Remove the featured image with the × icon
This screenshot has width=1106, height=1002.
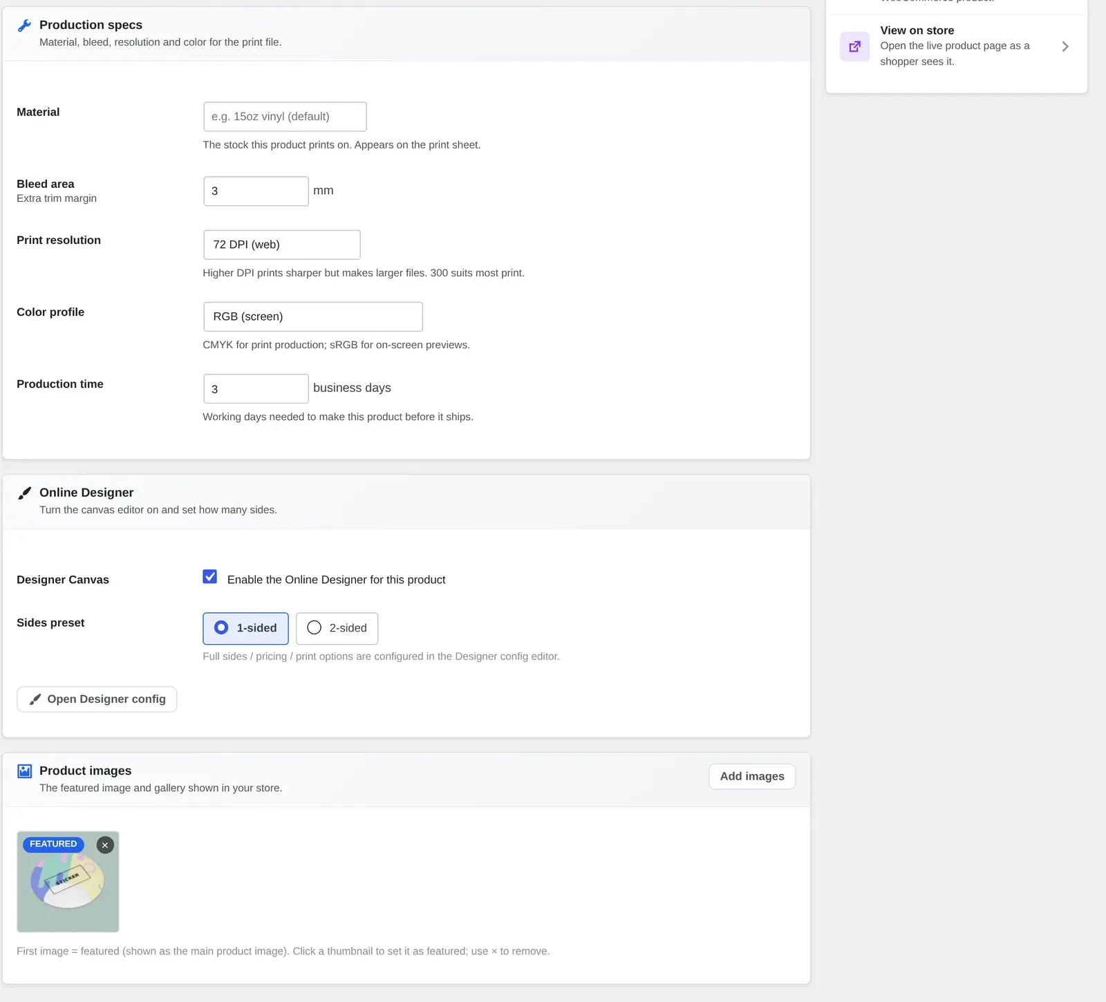pyautogui.click(x=105, y=845)
